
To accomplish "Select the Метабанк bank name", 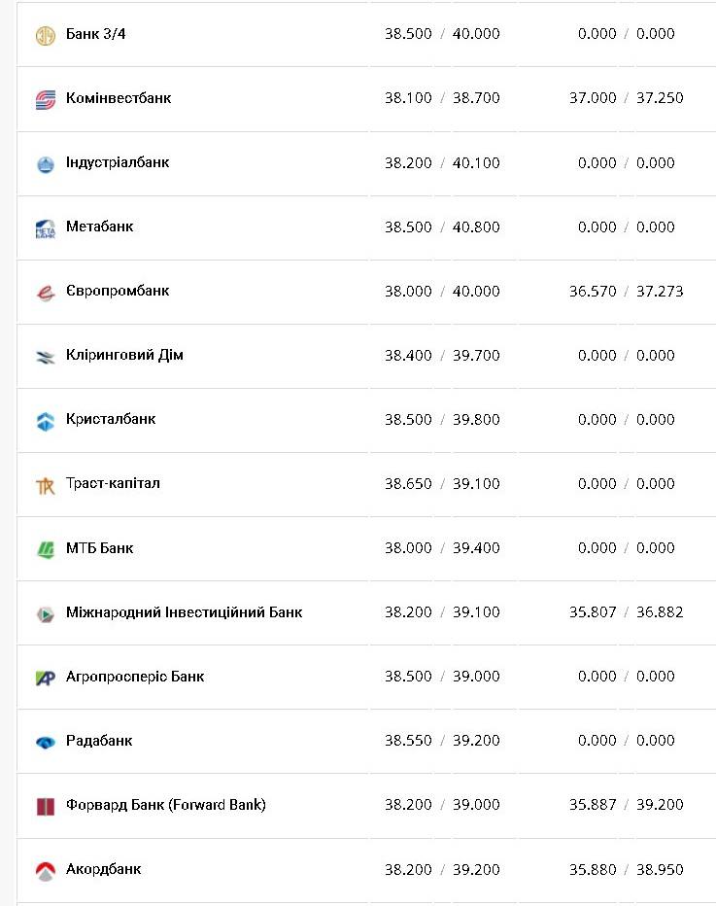I will click(99, 226).
